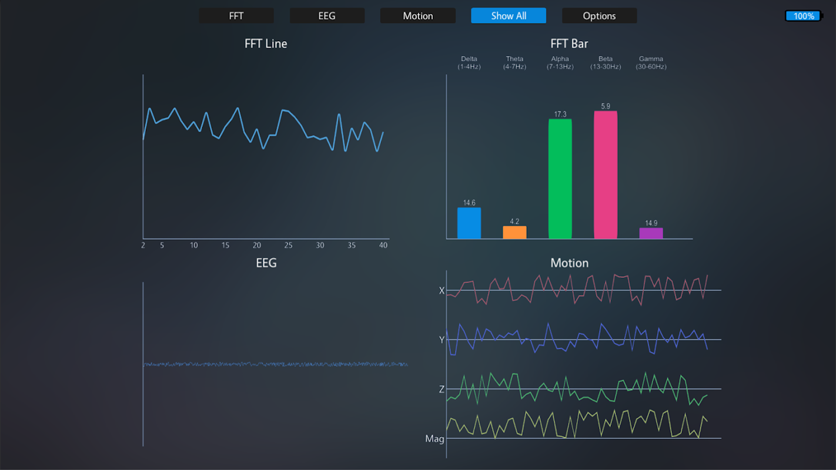This screenshot has height=470, width=836.
Task: Select the Motion tab
Action: 417,16
